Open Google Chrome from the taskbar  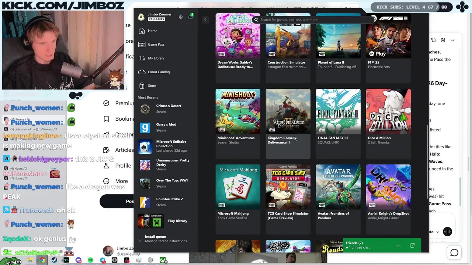43,260
